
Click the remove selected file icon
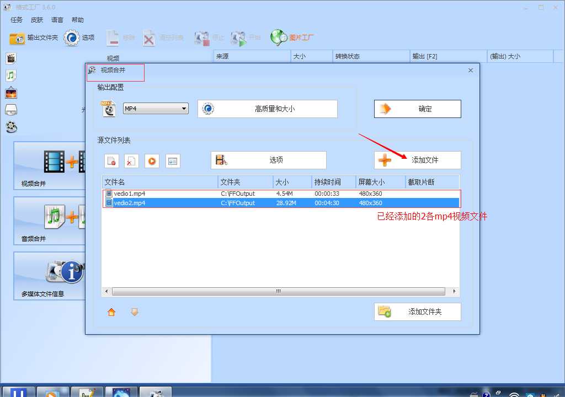(111, 161)
